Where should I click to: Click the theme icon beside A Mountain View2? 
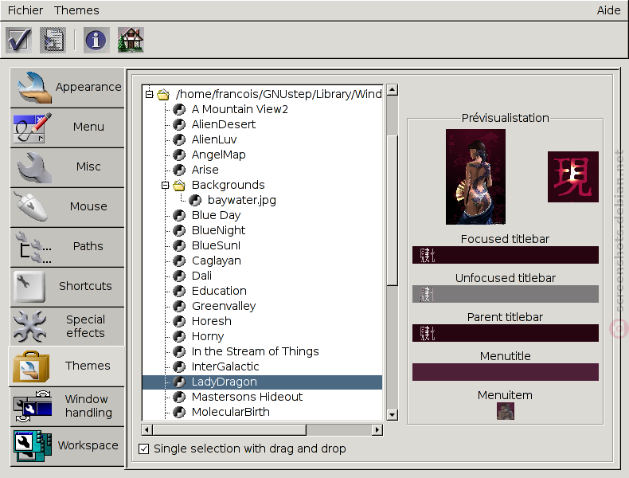[x=179, y=110]
